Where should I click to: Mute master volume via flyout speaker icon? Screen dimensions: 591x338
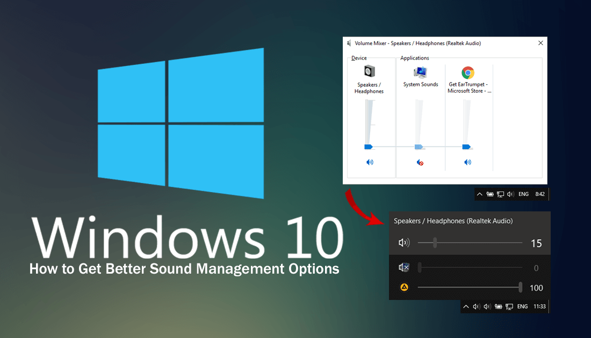(404, 243)
